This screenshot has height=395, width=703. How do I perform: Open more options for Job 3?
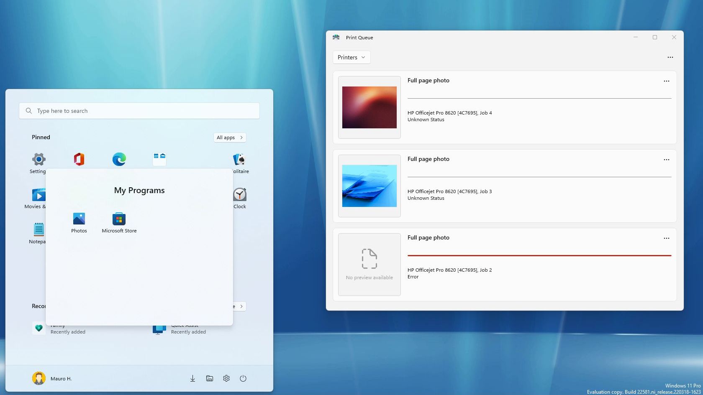point(667,160)
